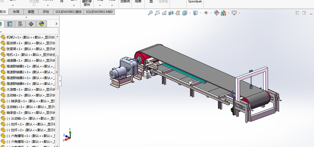Viewport: 314px width, 147px height.
Task: Open the SOLIDWORKS 插件 tab
Action: 68,12
